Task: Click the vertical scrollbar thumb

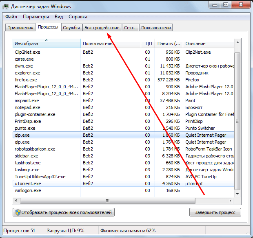Action: point(237,121)
